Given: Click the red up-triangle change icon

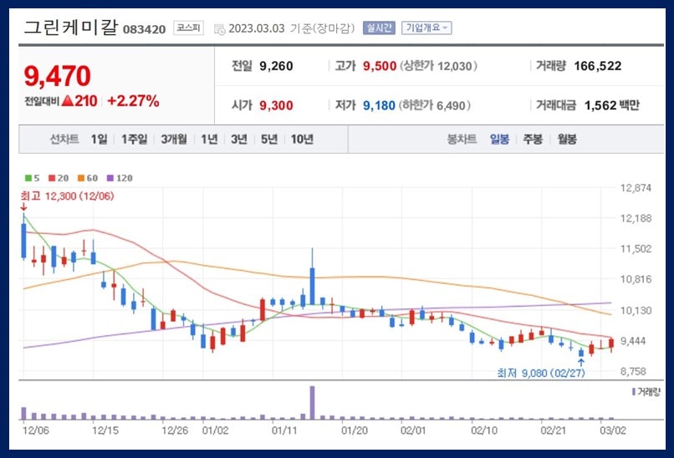Looking at the screenshot, I should click(68, 101).
